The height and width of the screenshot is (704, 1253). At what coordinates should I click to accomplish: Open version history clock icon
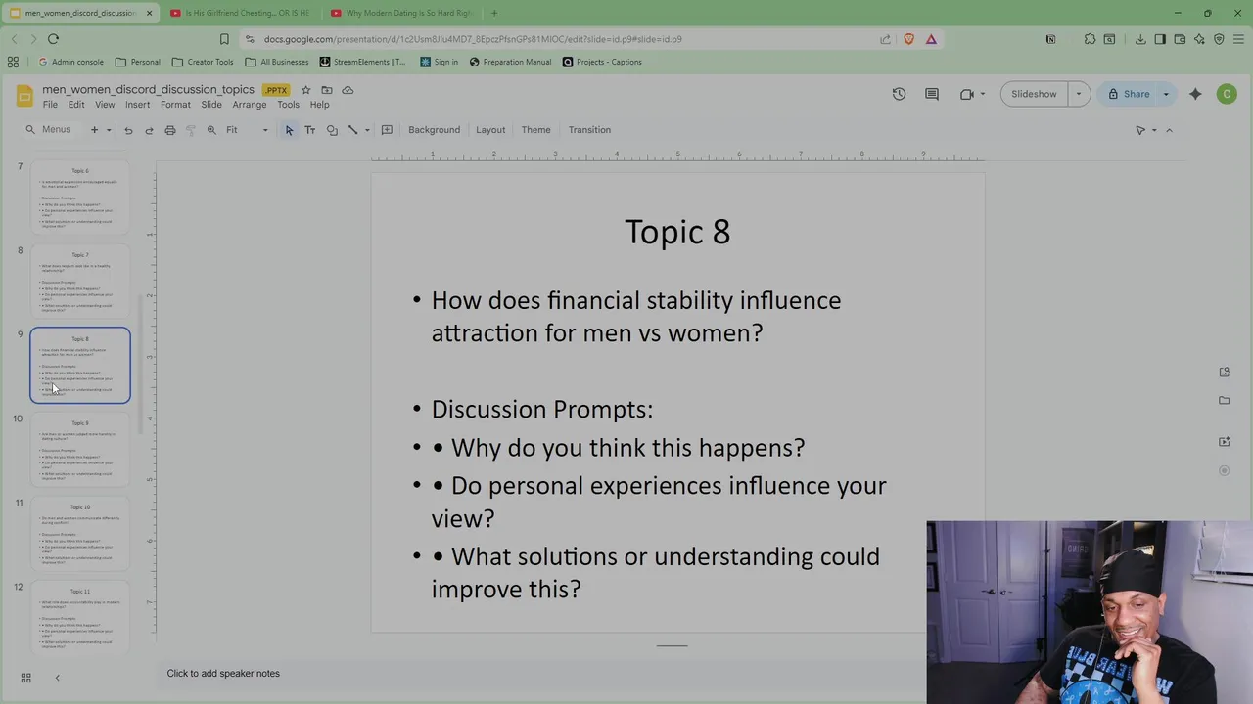tap(899, 94)
